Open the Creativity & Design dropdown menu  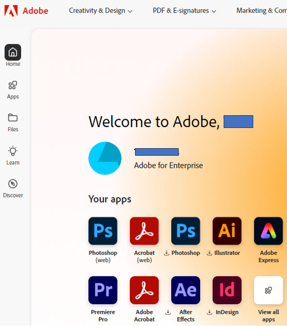(100, 11)
